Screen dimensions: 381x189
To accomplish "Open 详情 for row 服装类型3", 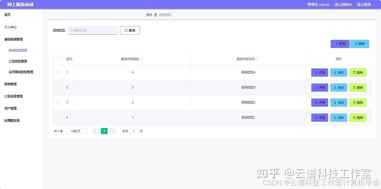I will (x=319, y=88).
